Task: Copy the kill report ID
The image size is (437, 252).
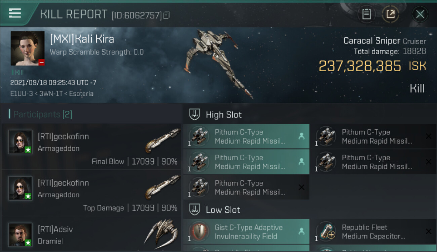Action: point(167,15)
